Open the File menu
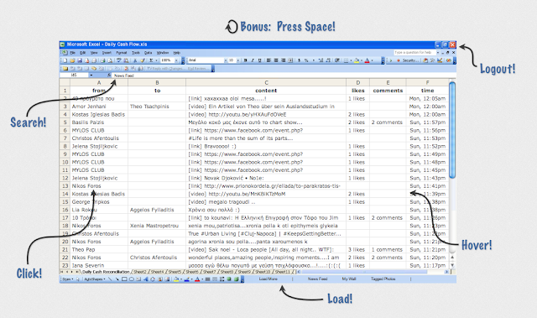 [73, 53]
